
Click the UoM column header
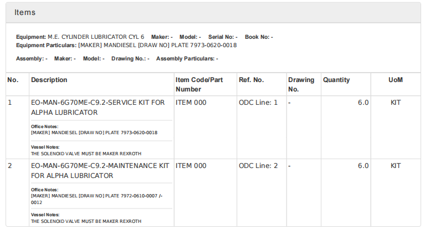coord(396,80)
